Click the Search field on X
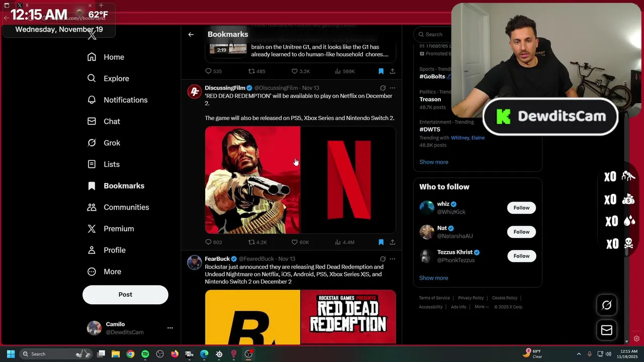Image resolution: width=644 pixels, height=362 pixels. tap(433, 34)
